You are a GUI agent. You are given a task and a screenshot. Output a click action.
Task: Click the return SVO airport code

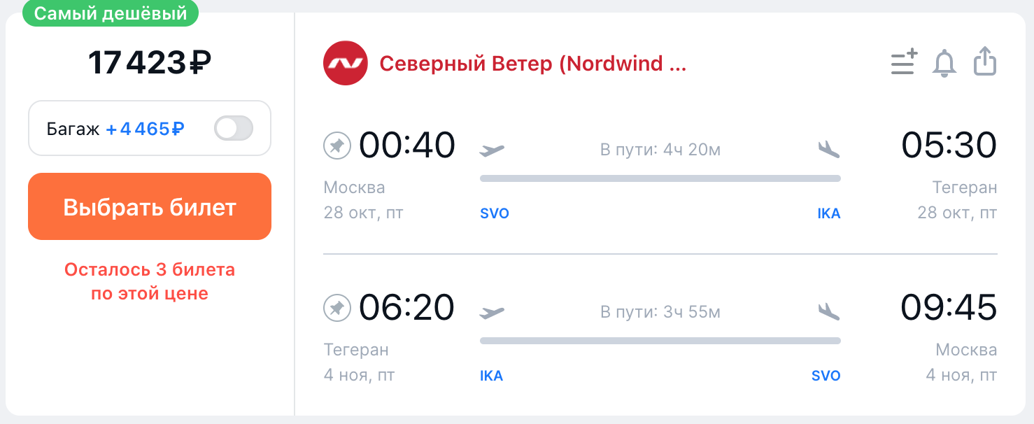(826, 376)
